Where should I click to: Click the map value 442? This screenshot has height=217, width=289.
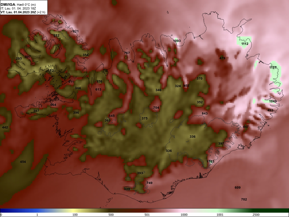point(5,128)
